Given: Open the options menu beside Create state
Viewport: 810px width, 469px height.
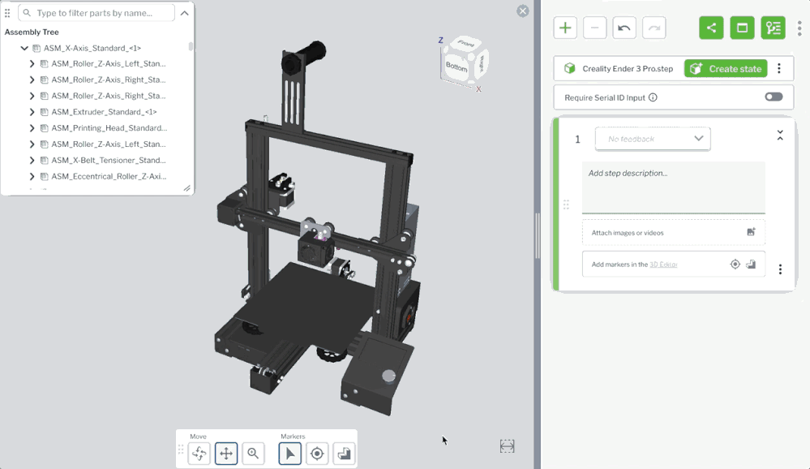Looking at the screenshot, I should (779, 69).
